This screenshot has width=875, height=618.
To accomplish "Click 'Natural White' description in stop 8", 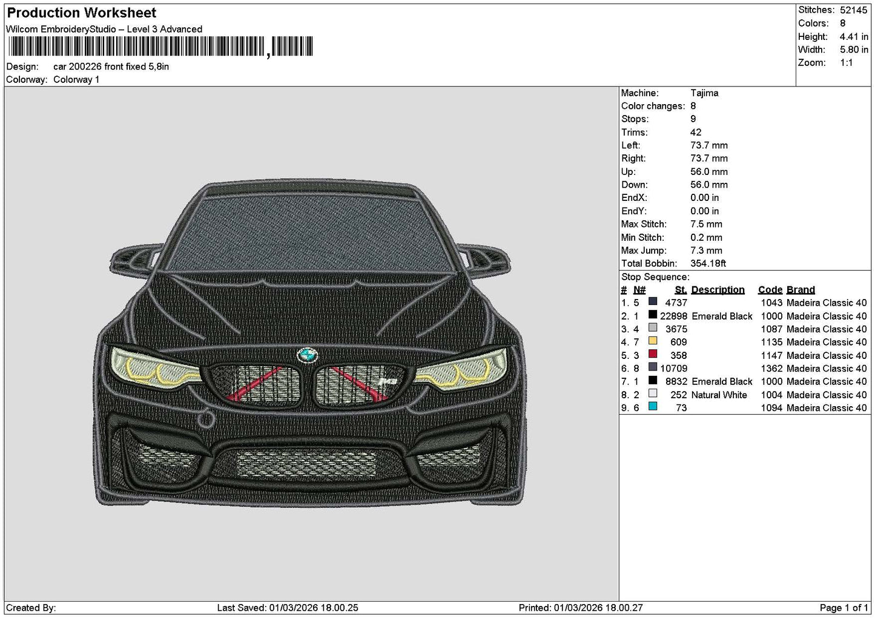I will [719, 395].
